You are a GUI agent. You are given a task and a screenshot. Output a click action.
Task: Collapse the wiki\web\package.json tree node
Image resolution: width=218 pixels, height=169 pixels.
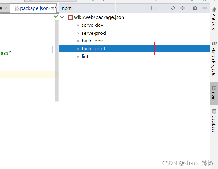click(62, 17)
